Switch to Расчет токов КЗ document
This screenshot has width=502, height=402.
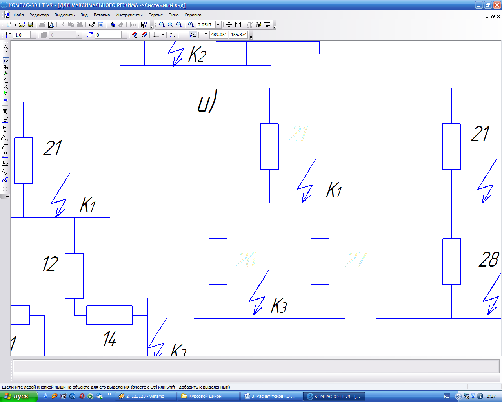(x=271, y=396)
